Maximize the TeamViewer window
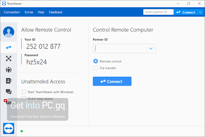Image resolution: width=205 pixels, height=137 pixels. pyautogui.click(x=189, y=4)
